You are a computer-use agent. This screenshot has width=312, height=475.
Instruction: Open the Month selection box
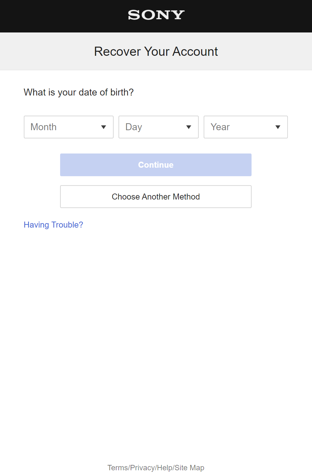point(69,127)
